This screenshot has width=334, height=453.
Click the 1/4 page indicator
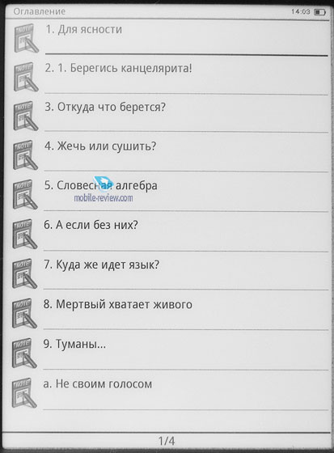tap(167, 441)
